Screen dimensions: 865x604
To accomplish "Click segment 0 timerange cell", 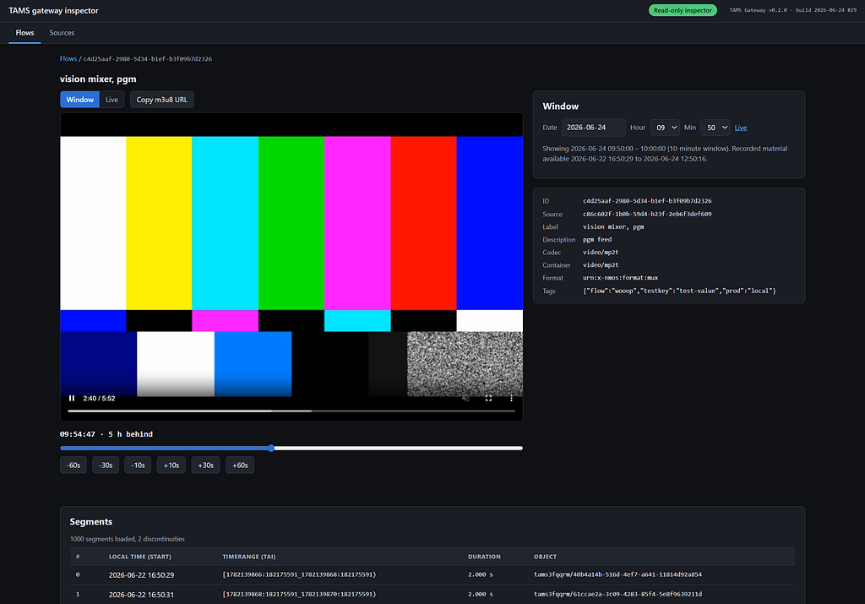I will tap(299, 574).
